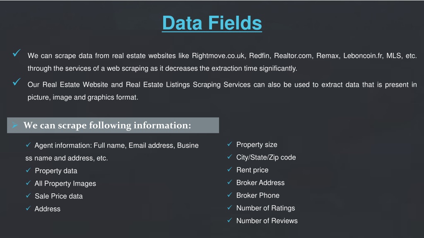Screen dimensions: 424x238
Task: Click checkmark next to Broker Address
Action: [229, 182]
